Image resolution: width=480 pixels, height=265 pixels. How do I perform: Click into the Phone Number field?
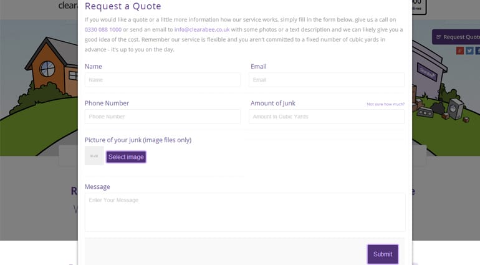[162, 117]
